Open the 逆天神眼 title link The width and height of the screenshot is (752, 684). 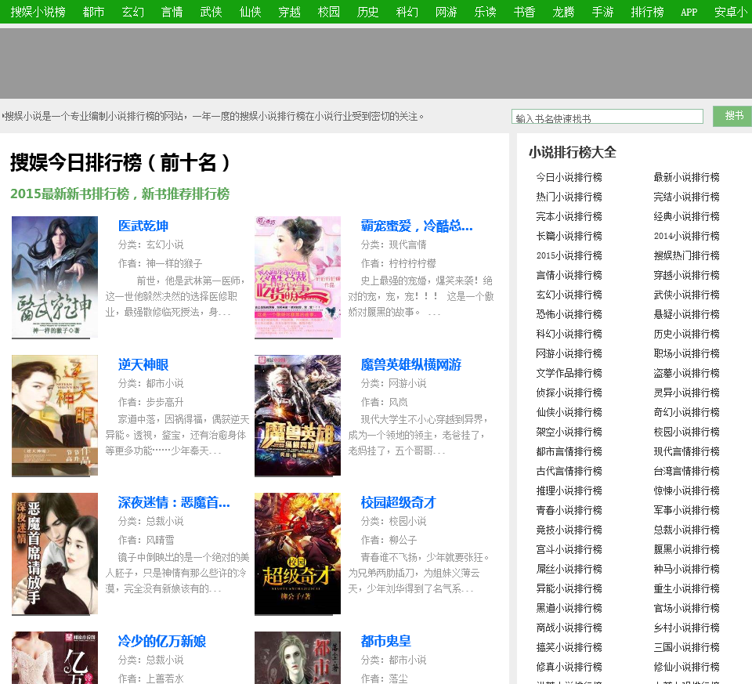pos(143,364)
